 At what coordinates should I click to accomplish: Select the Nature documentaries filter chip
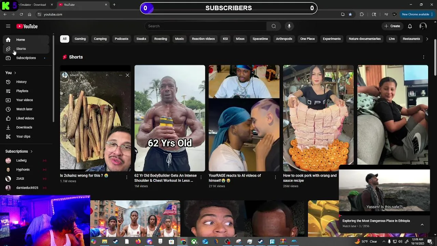pyautogui.click(x=365, y=39)
